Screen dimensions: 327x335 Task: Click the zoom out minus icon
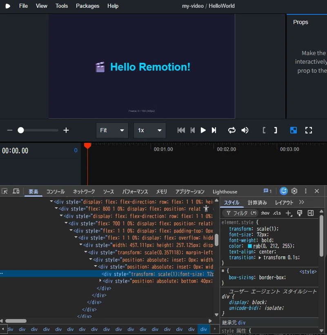[x=10, y=130]
